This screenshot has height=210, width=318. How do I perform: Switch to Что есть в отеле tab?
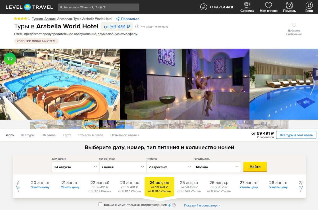91,135
